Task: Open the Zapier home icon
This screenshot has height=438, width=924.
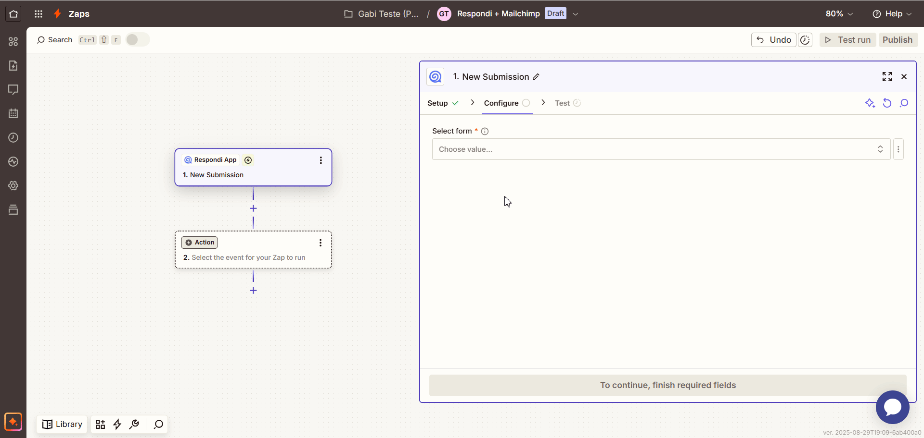Action: [x=13, y=13]
